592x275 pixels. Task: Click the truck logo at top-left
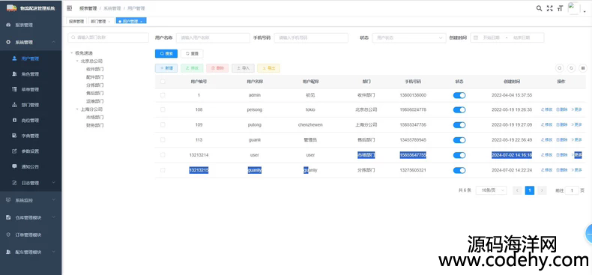[12, 8]
